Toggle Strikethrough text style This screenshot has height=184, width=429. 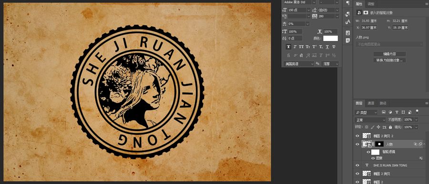click(334, 47)
